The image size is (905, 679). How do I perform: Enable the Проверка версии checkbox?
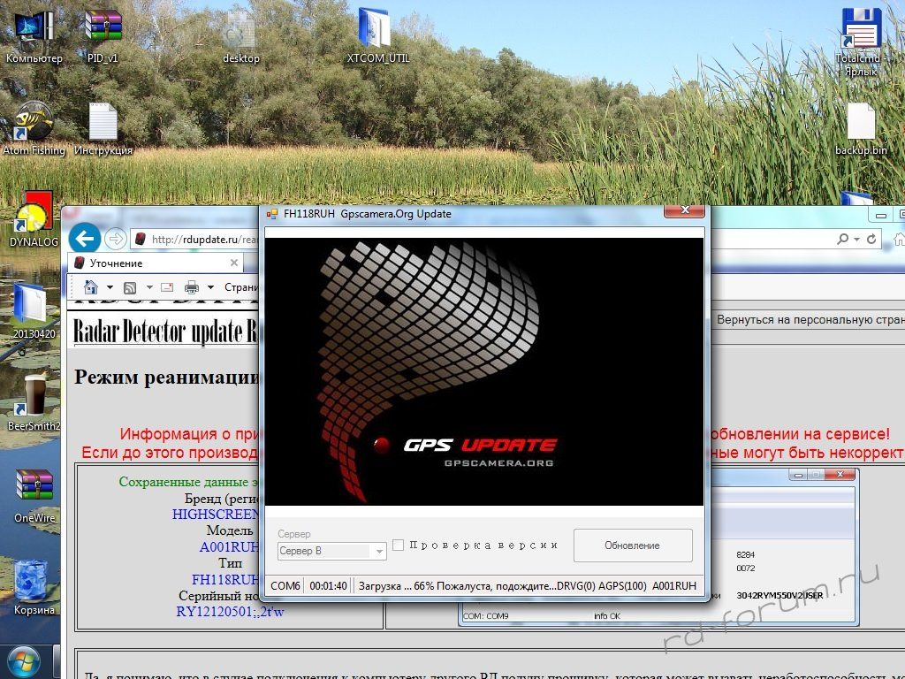pyautogui.click(x=399, y=545)
